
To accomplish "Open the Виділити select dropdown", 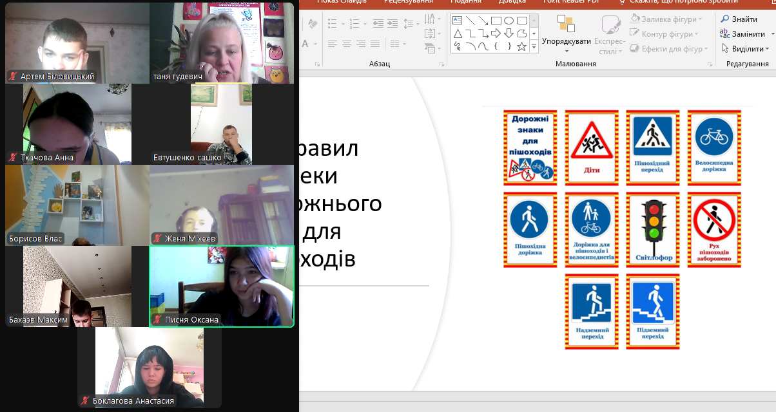I will [x=746, y=48].
